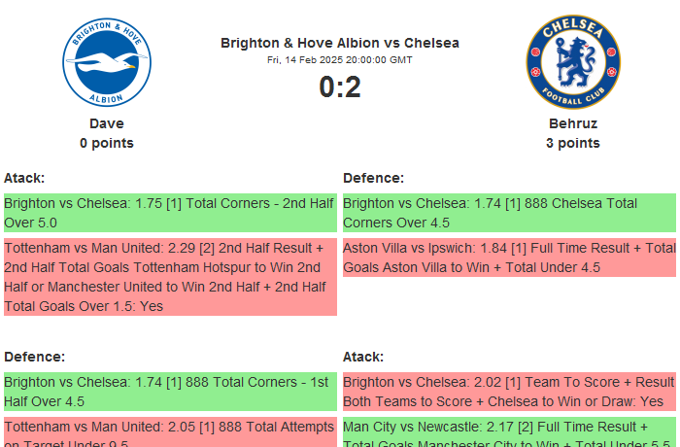Select the green 888 Chelsea Total Corners bet
Image resolution: width=680 pixels, height=447 pixels.
pyautogui.click(x=509, y=213)
